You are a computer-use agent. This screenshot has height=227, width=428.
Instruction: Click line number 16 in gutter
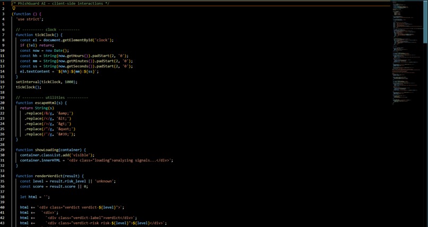(2, 82)
